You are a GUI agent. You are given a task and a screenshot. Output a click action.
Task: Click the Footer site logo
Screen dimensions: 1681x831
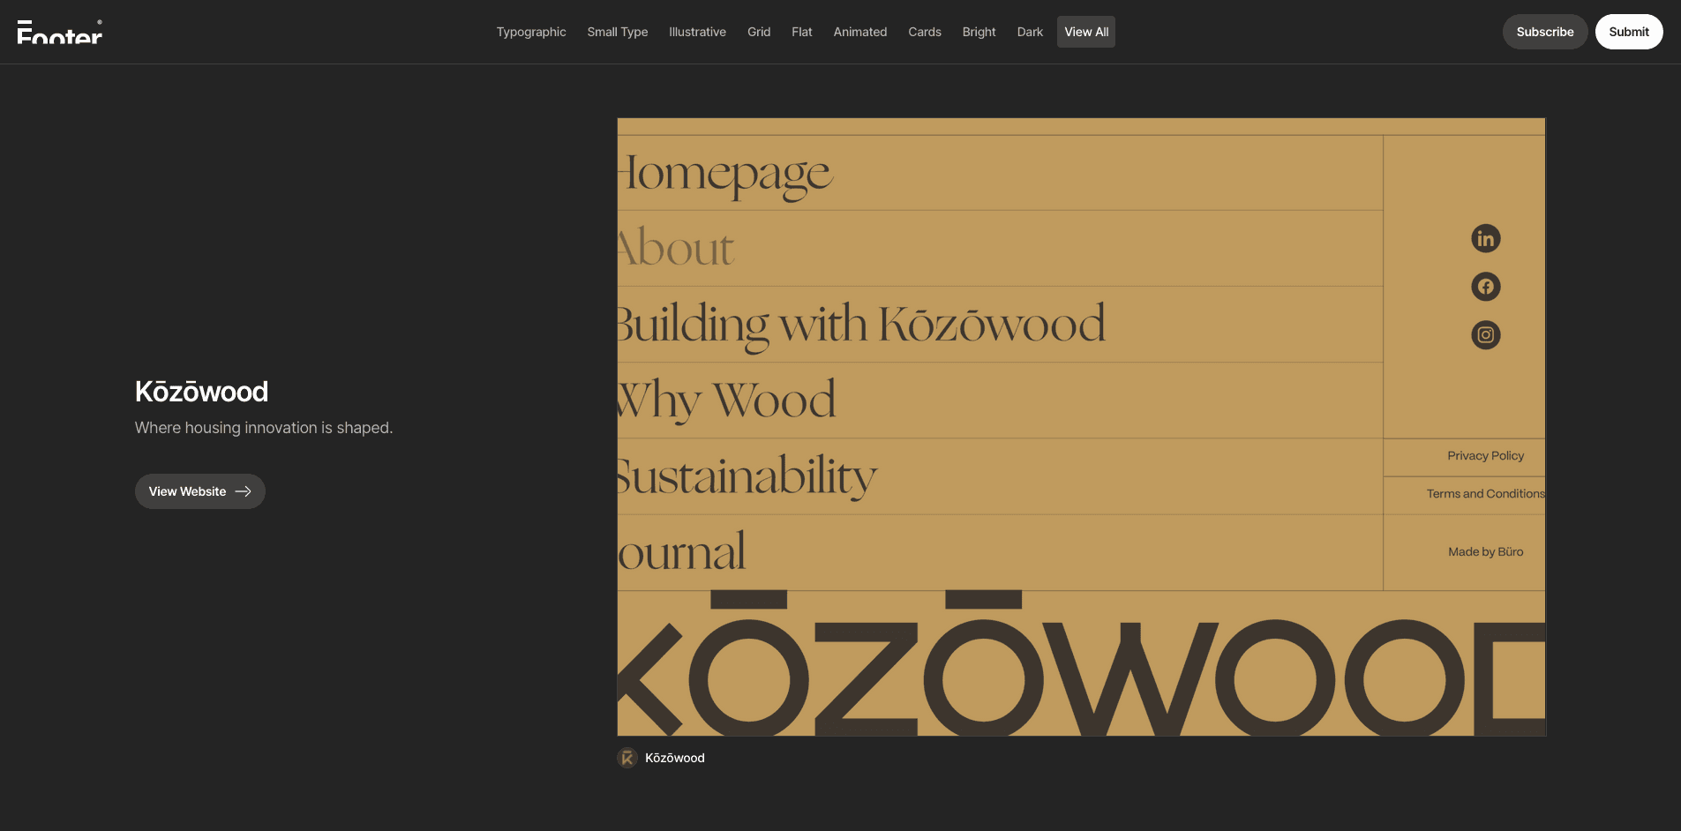click(60, 32)
